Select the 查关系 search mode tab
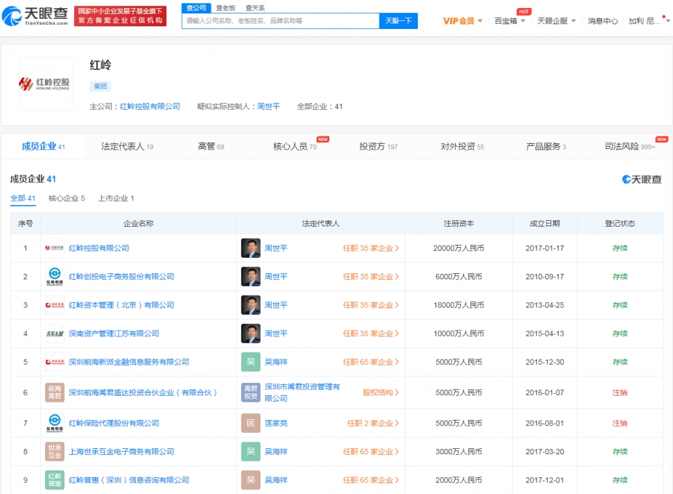Image resolution: width=673 pixels, height=494 pixels. [255, 7]
